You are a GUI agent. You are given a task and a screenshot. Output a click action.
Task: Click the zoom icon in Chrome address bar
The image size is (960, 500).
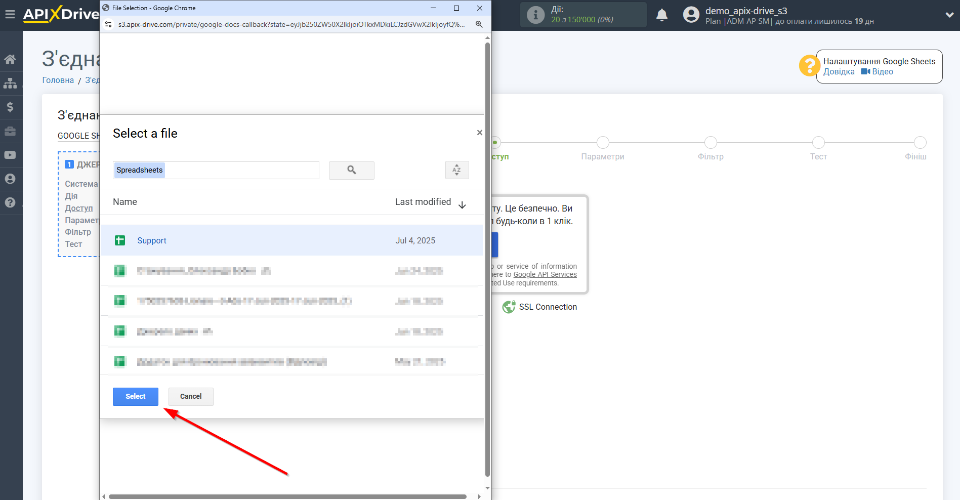point(479,24)
